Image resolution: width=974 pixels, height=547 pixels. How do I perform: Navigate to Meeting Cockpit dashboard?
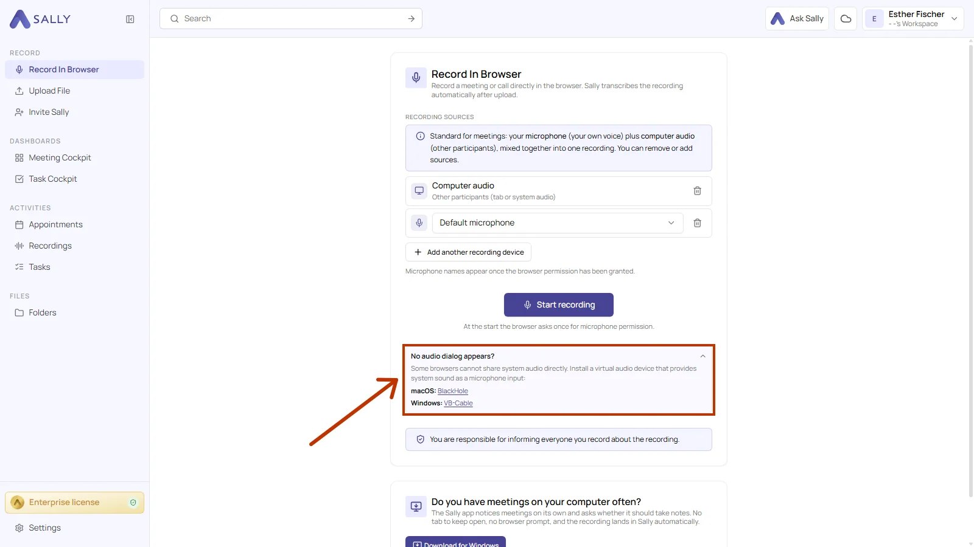tap(74, 158)
